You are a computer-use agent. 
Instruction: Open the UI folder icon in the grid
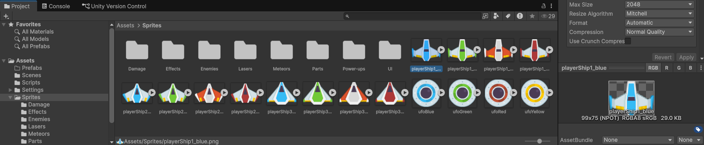[x=390, y=50]
